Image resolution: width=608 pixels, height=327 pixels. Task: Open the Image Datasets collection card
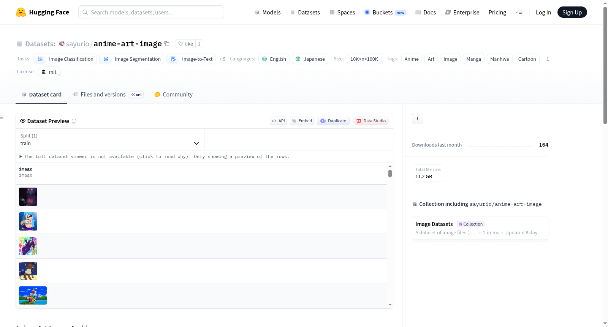click(480, 228)
